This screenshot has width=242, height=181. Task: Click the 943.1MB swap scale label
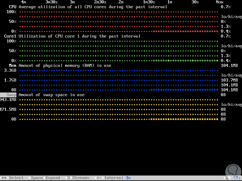(8, 100)
